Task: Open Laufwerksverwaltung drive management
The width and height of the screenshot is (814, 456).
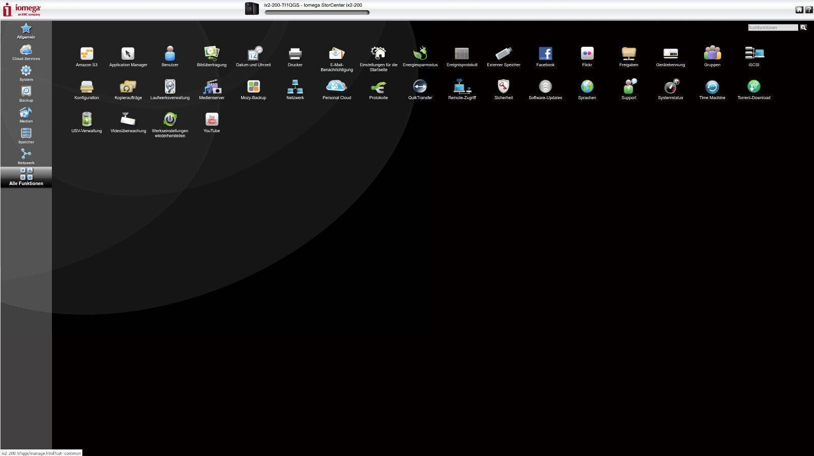Action: coord(170,87)
